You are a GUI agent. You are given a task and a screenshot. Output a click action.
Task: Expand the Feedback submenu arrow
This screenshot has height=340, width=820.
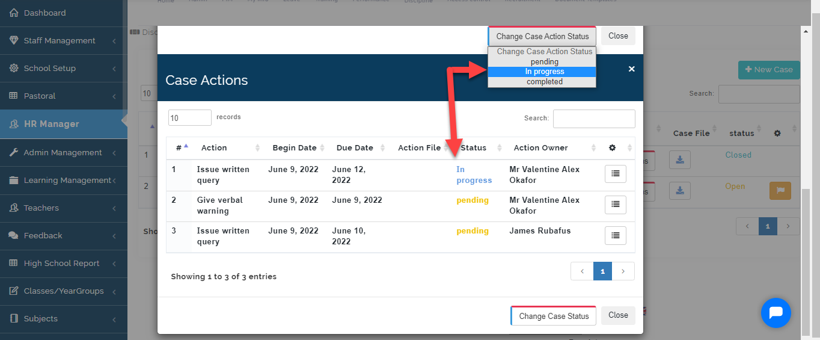(114, 236)
